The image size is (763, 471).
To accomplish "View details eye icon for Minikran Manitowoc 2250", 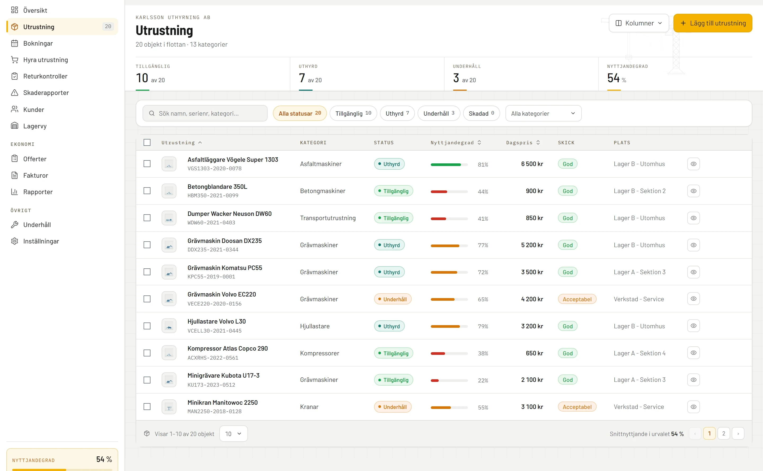I will coord(693,407).
